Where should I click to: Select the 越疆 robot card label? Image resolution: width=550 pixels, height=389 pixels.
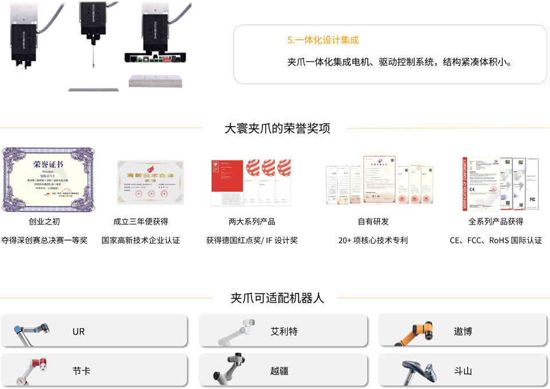click(279, 371)
